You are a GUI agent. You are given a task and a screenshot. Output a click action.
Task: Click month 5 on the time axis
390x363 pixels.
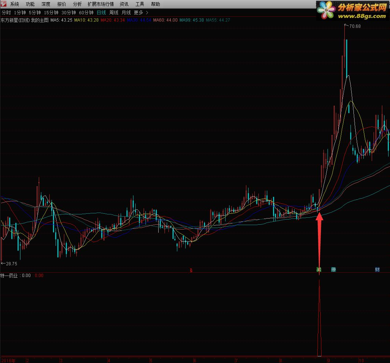pyautogui.click(x=151, y=360)
